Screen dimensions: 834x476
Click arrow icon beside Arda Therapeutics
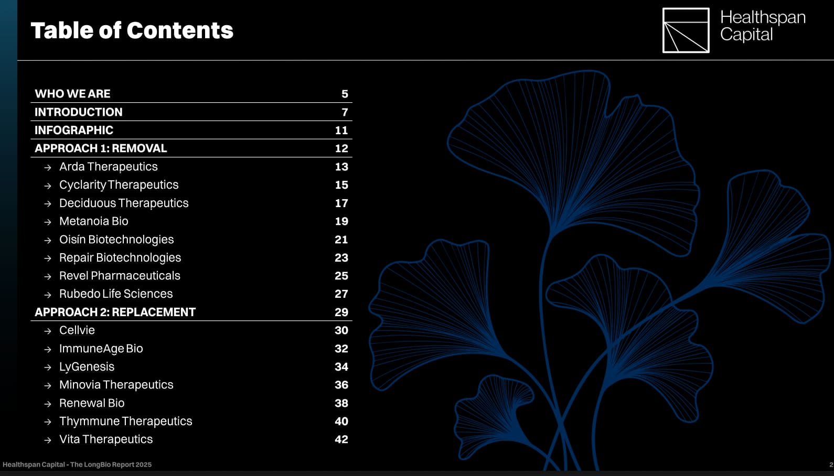click(x=48, y=168)
